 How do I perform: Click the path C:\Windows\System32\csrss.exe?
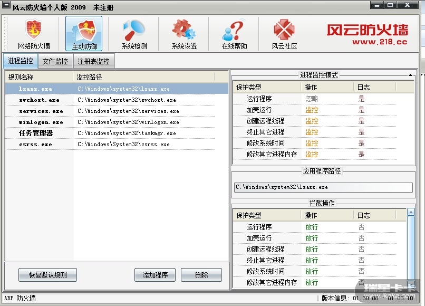pos(123,145)
